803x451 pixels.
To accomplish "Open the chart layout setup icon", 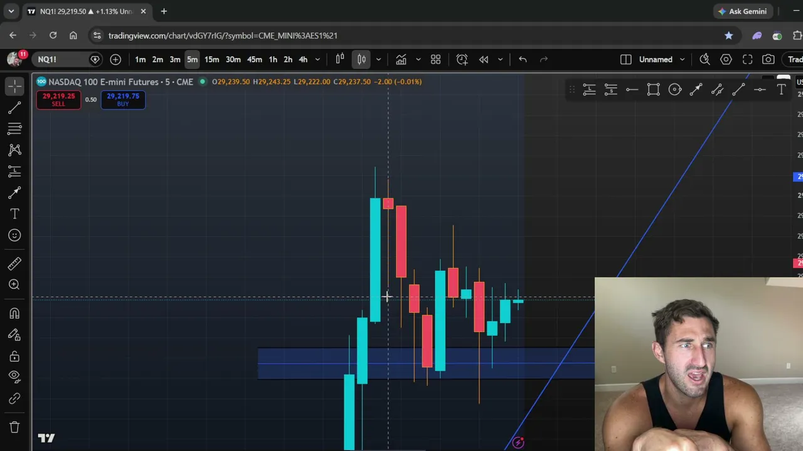I will click(625, 60).
